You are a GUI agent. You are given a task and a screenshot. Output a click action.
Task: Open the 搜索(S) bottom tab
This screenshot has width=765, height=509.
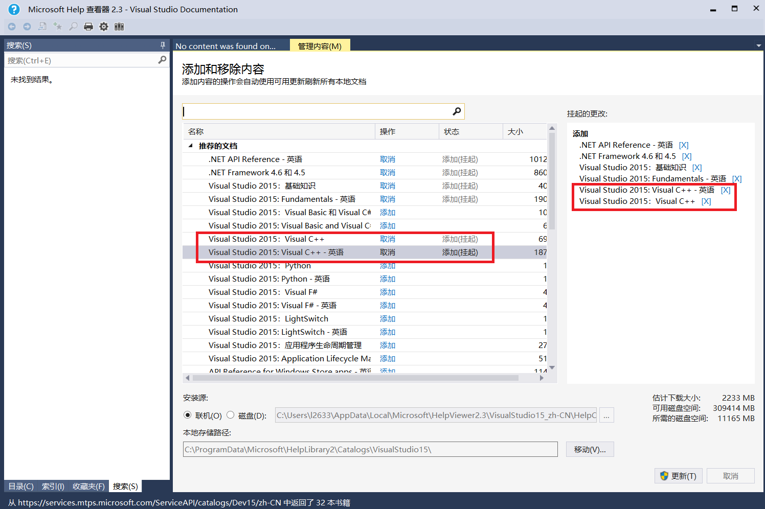point(125,486)
